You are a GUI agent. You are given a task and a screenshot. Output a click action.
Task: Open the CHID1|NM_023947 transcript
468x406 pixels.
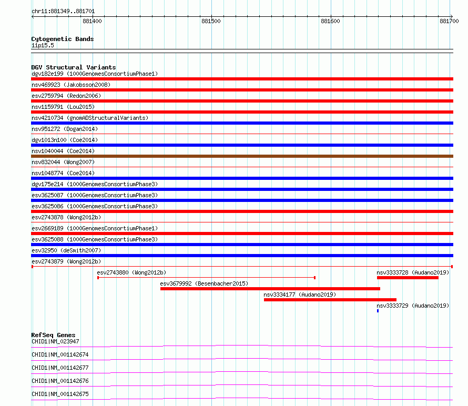[55, 341]
